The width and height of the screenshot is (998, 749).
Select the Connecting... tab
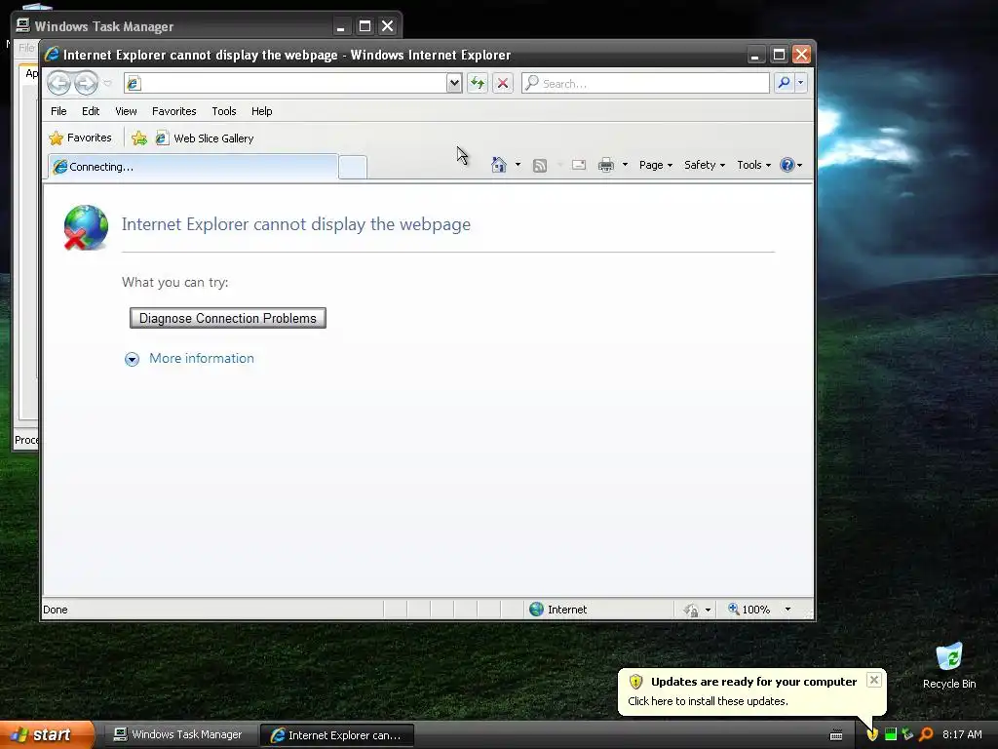(x=193, y=167)
